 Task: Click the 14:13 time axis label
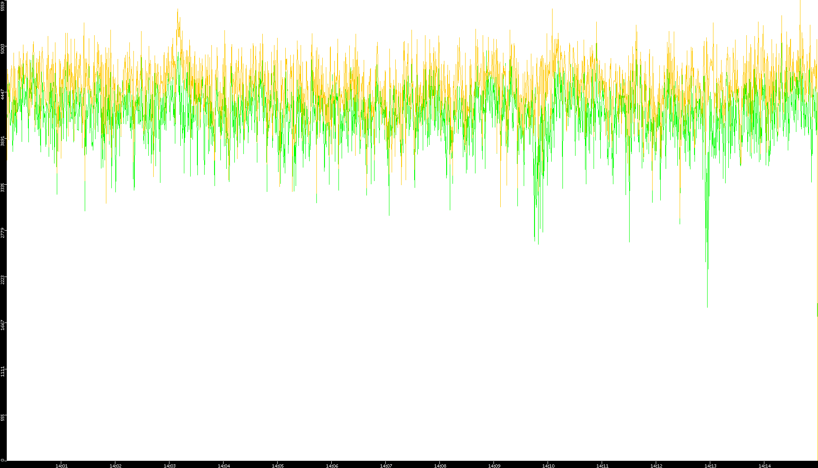coord(710,466)
